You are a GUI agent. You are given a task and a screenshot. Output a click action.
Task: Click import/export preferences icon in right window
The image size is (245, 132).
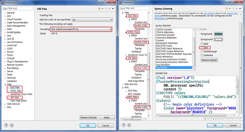129,125
